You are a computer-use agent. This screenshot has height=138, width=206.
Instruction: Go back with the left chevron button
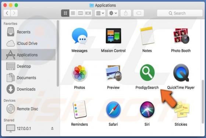pyautogui.click(x=7, y=13)
